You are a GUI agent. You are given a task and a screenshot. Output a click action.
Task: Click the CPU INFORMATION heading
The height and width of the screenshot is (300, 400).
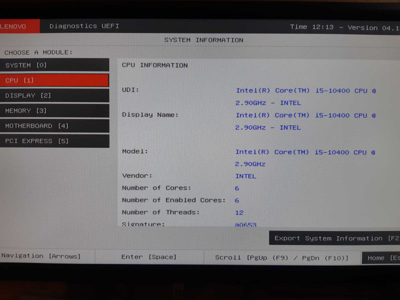tap(154, 65)
